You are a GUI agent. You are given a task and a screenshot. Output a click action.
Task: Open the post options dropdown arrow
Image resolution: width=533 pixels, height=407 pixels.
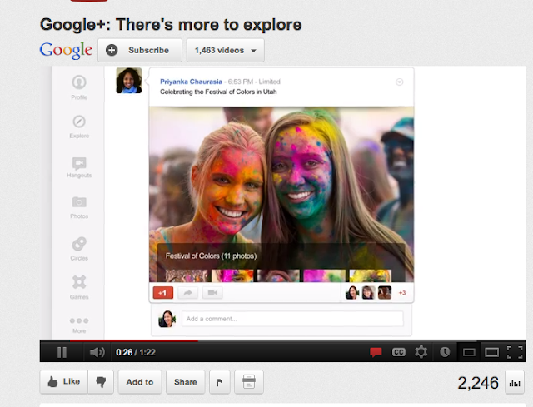point(400,82)
